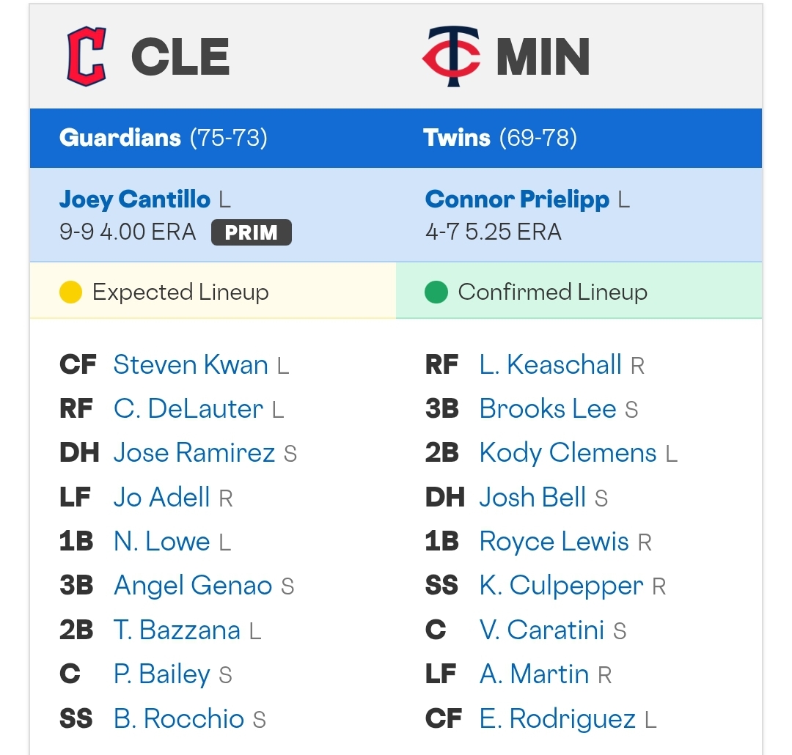Image resolution: width=792 pixels, height=755 pixels.
Task: Open Angel Genao player page
Action: tap(193, 586)
